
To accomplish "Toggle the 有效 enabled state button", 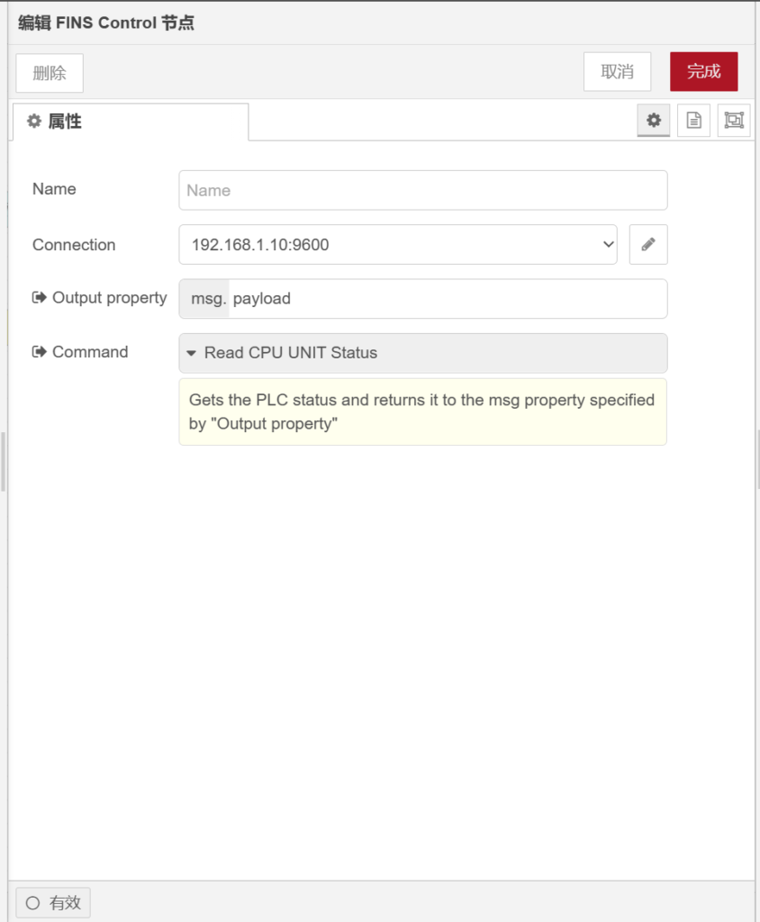I will click(54, 903).
